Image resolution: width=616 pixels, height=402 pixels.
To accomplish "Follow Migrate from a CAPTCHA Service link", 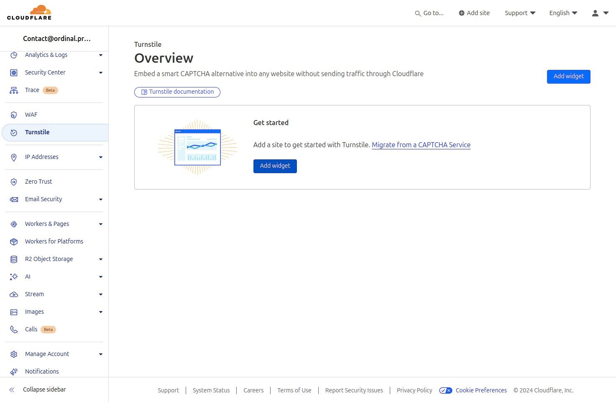I will coord(421,145).
